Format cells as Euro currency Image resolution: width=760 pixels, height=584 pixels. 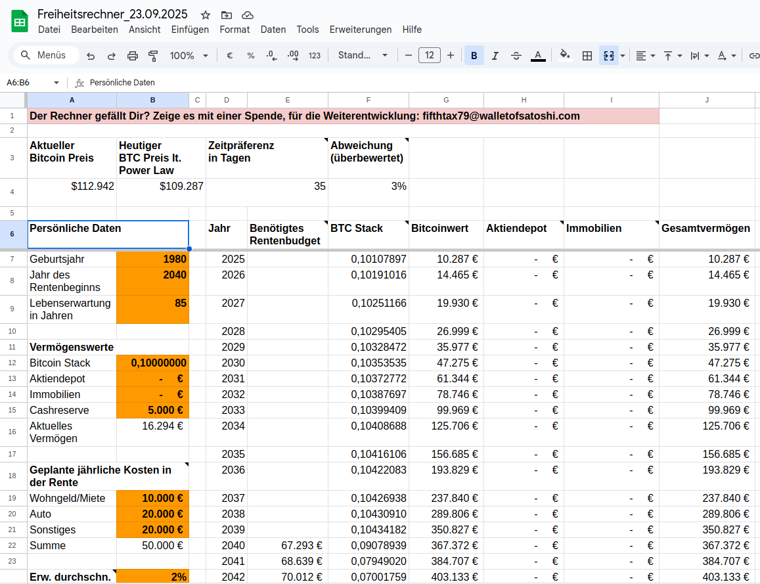tap(230, 56)
